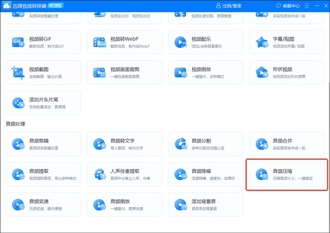Click the 视频长度切割，画面裁剪 card at the top

(x=206, y=18)
